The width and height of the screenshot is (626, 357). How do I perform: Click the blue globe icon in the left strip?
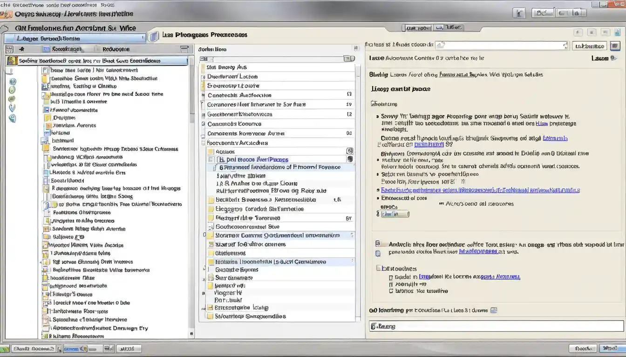click(x=13, y=81)
